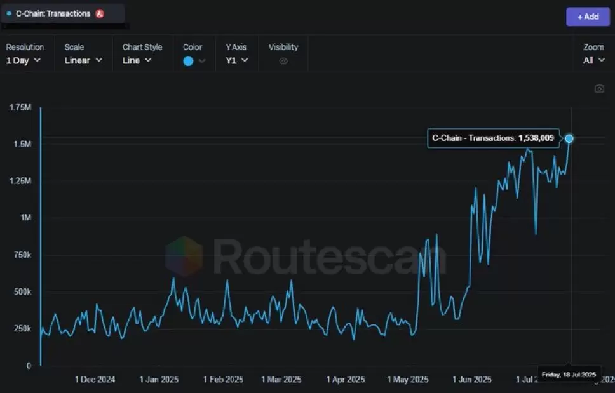615x393 pixels.
Task: Click the C-Chain - Transactions tooltip box
Action: click(x=493, y=138)
